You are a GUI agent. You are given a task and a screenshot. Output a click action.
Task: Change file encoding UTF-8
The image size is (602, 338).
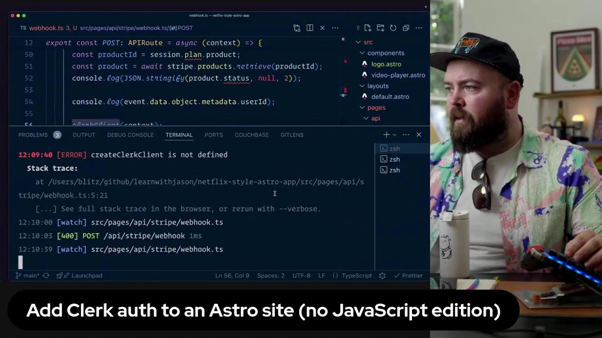(301, 276)
